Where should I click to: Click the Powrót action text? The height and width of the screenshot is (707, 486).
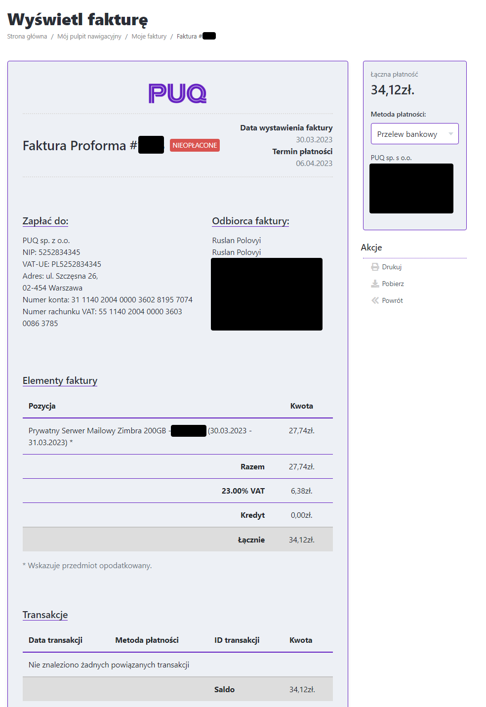coord(392,300)
